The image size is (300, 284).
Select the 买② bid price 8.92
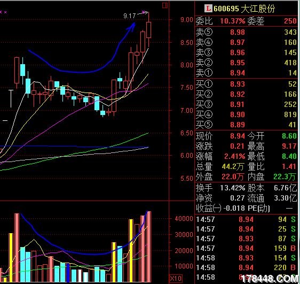click(238, 94)
